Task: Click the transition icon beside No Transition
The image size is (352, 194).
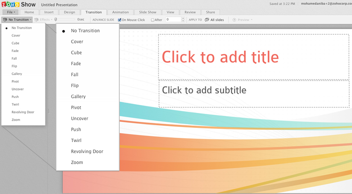Action: (5, 20)
